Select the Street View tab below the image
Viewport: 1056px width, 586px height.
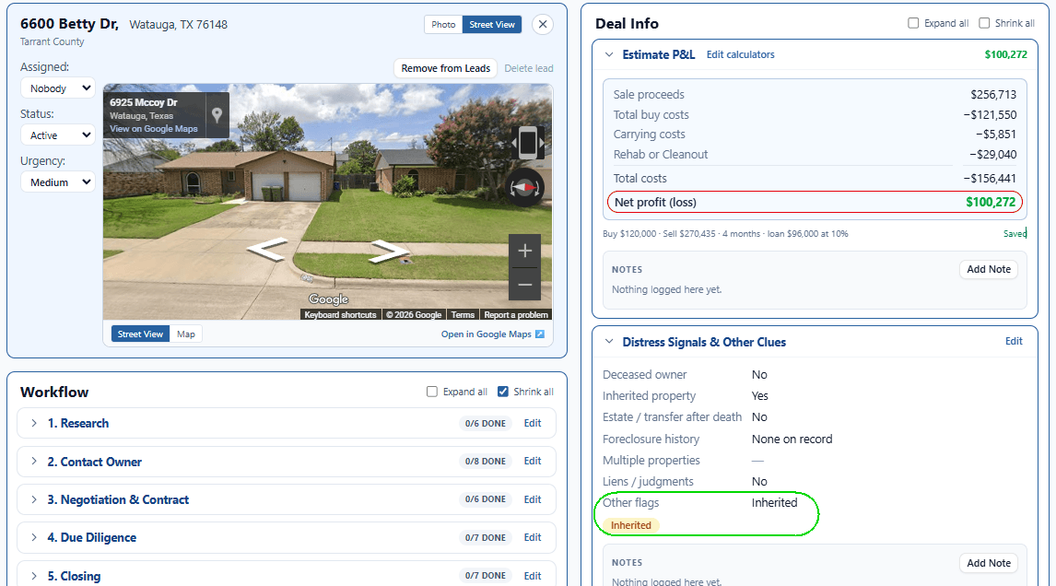(140, 334)
